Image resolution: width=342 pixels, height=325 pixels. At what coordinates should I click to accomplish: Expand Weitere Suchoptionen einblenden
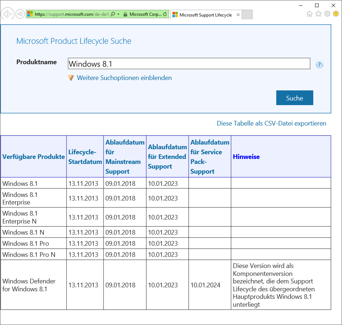pos(124,78)
